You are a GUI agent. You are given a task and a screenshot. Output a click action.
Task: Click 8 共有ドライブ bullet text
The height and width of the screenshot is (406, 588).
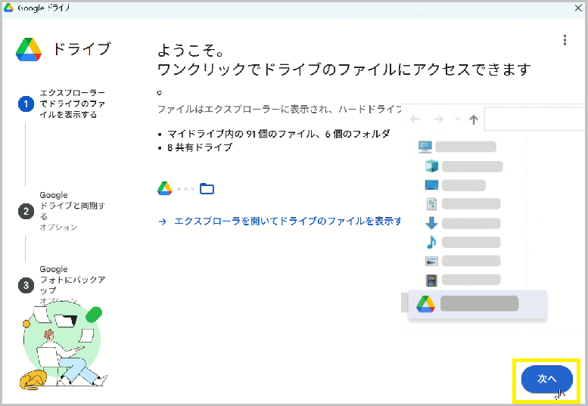(x=200, y=147)
